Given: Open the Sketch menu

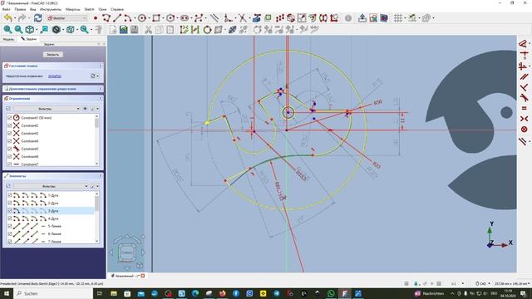Looking at the screenshot, I should point(89,9).
